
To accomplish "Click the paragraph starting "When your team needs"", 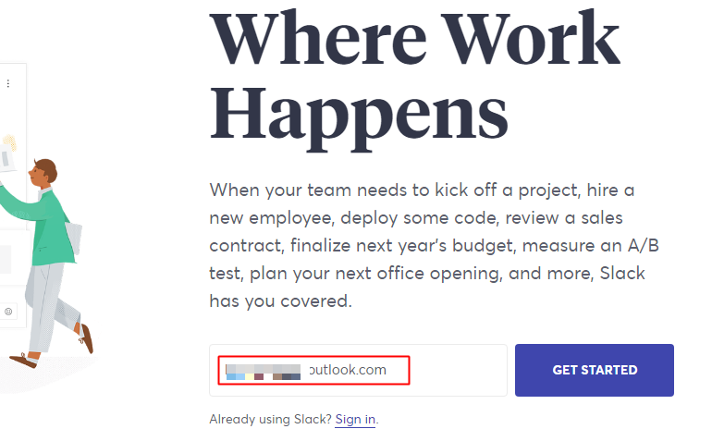I will coord(434,245).
